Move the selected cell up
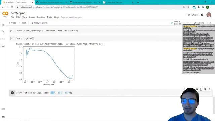The image size is (215, 121). pyautogui.click(x=184, y=89)
